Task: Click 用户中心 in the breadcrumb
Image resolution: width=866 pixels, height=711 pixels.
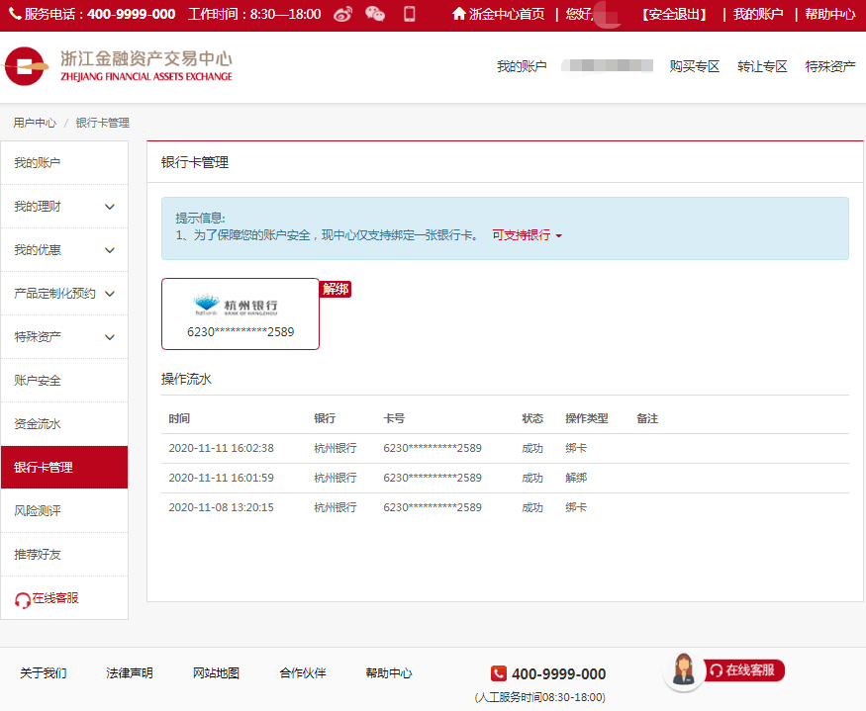Action: coord(35,123)
